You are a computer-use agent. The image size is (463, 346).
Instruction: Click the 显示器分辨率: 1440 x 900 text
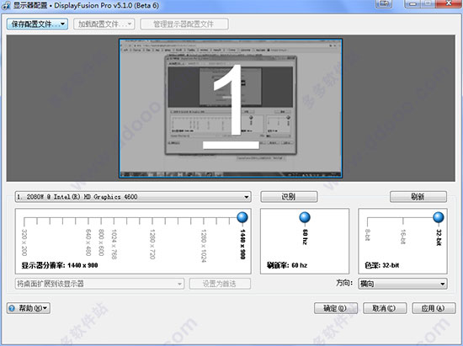[x=60, y=265]
